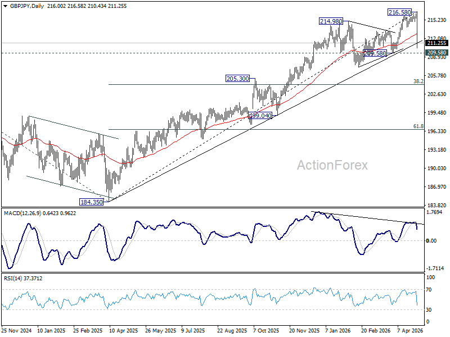Click the RSI 30 level label
The height and width of the screenshot is (337, 450).
pyautogui.click(x=429, y=310)
